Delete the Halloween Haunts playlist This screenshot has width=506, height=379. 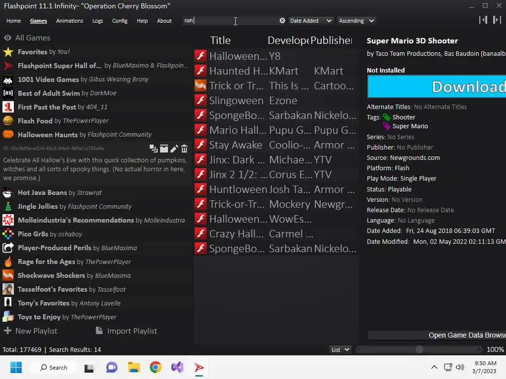click(x=184, y=149)
